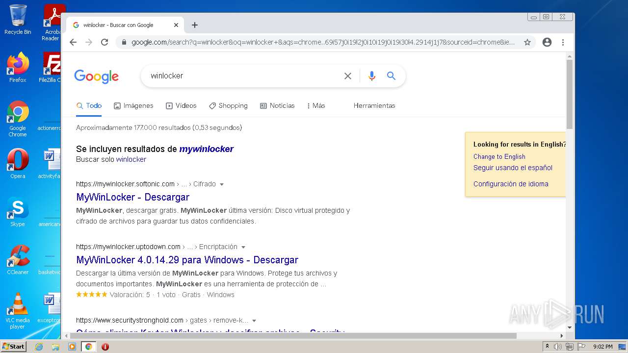The height and width of the screenshot is (353, 628).
Task: Open the Google Chrome desktop shortcut
Action: [x=18, y=119]
